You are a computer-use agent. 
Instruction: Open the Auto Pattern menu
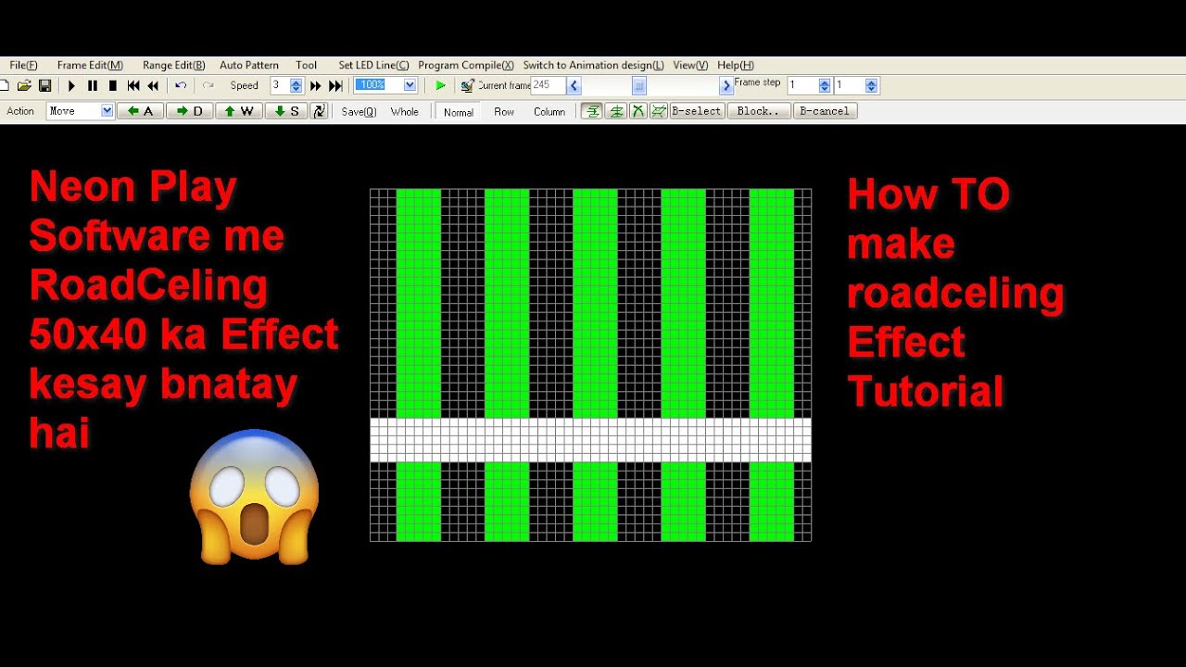pyautogui.click(x=249, y=65)
